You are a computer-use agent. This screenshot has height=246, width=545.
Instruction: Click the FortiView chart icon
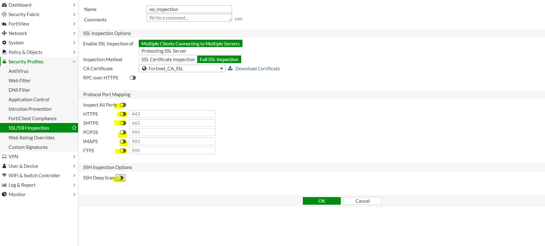(4, 24)
